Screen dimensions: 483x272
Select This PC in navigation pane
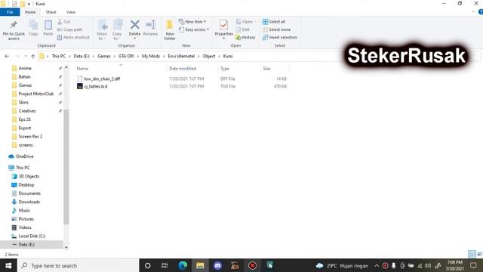pyautogui.click(x=23, y=168)
